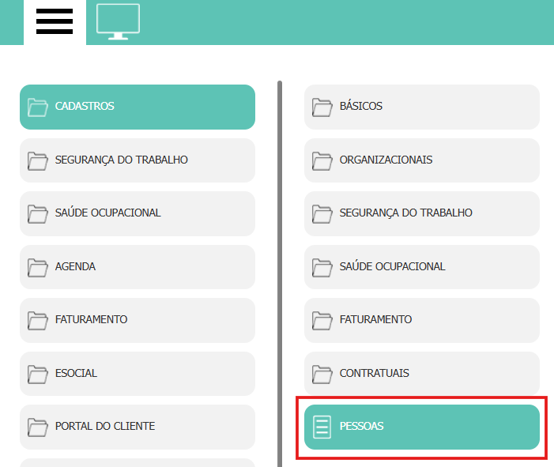The height and width of the screenshot is (467, 554).
Task: Open the CADASTROS menu folder
Action: point(138,107)
